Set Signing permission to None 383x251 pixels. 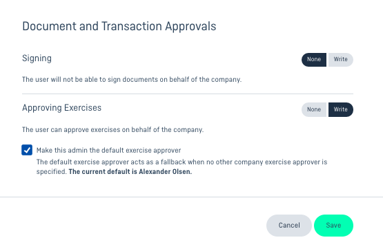tap(314, 60)
